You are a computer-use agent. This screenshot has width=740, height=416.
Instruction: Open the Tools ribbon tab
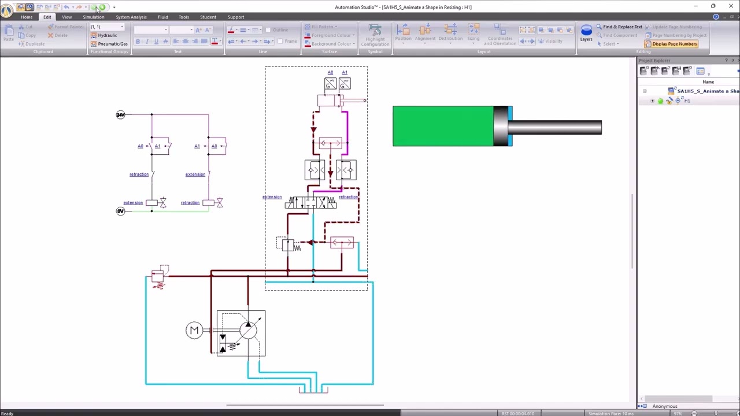[x=184, y=17]
